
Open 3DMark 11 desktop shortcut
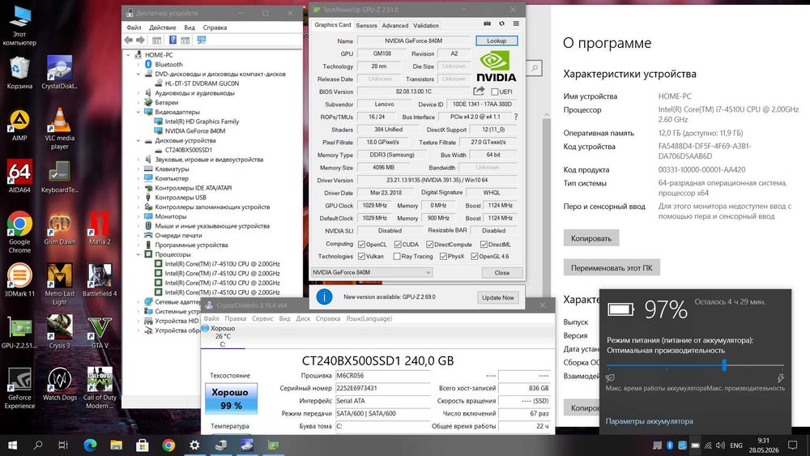(19, 280)
